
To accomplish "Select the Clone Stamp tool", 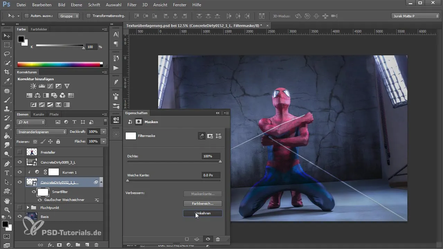I will pyautogui.click(x=7, y=109).
